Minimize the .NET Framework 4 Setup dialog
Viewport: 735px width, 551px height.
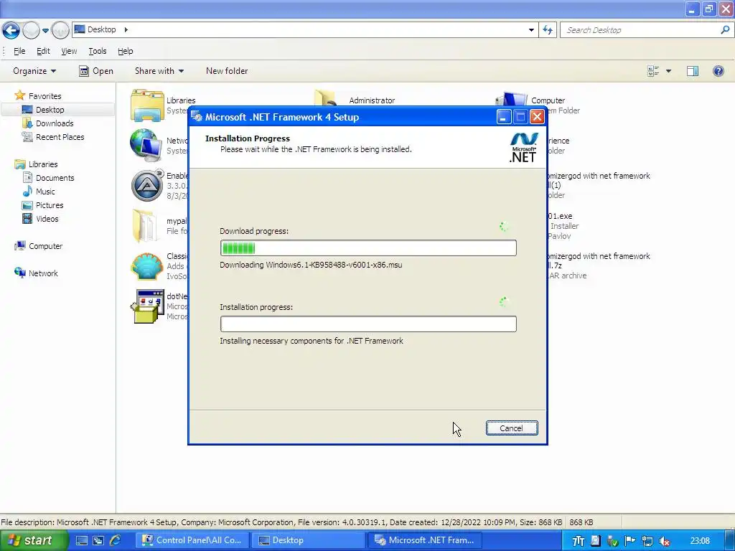[x=503, y=117]
